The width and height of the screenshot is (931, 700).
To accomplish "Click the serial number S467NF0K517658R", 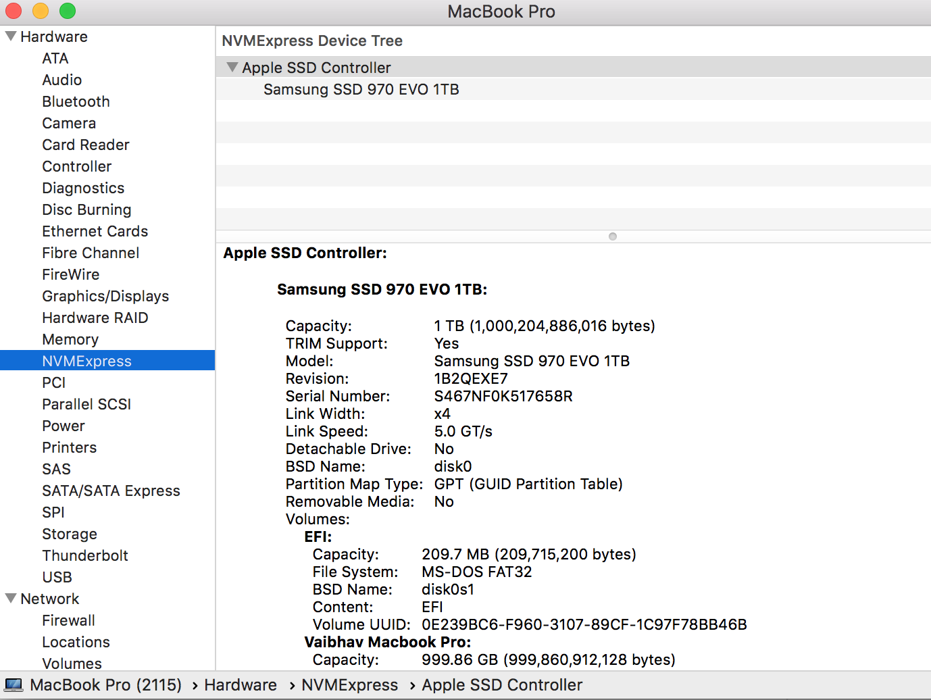I will pos(503,396).
